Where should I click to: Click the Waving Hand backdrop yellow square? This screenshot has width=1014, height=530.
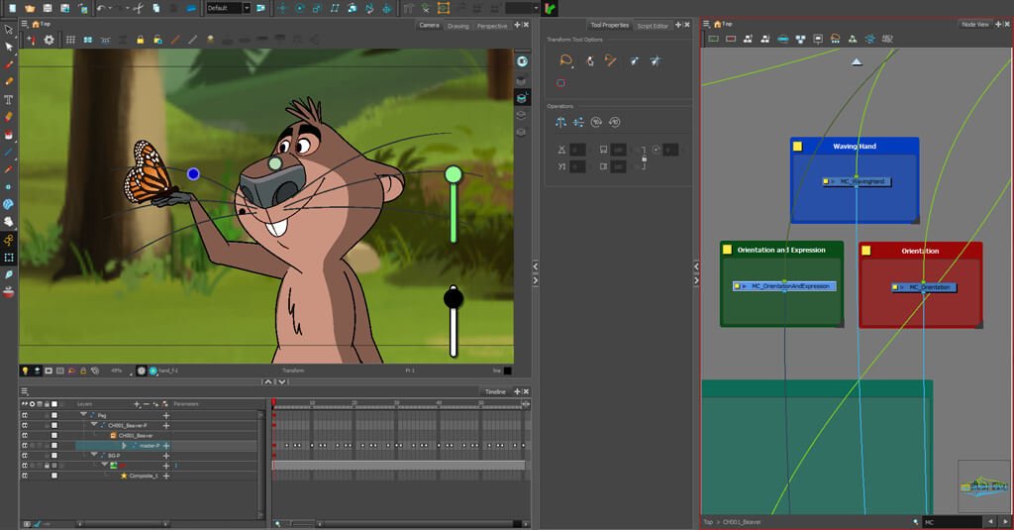click(798, 147)
